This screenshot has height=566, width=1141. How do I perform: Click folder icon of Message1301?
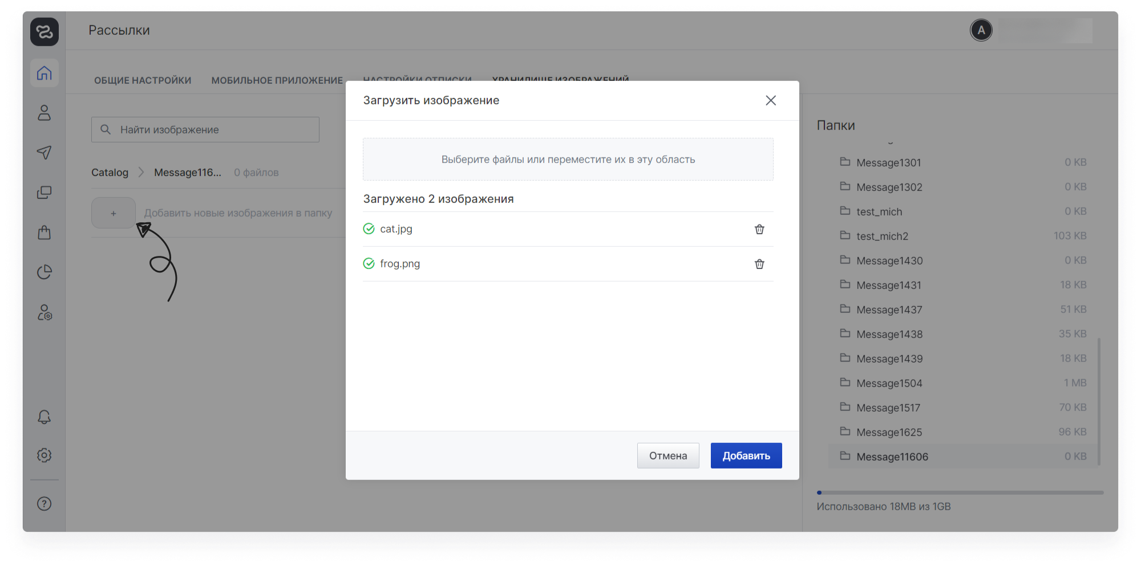pos(845,162)
